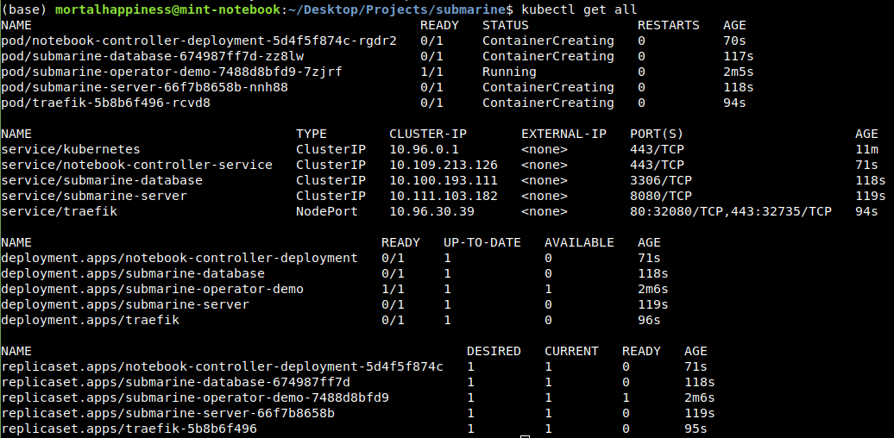
Task: Select replicaset.apps/notebook-controller-deployment-5d4f5f874c name
Action: point(223,366)
